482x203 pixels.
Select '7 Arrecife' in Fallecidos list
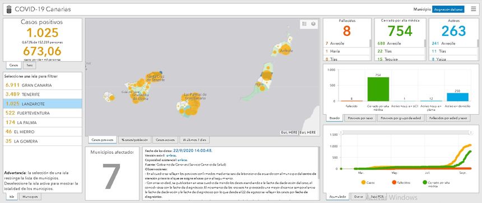(346, 43)
